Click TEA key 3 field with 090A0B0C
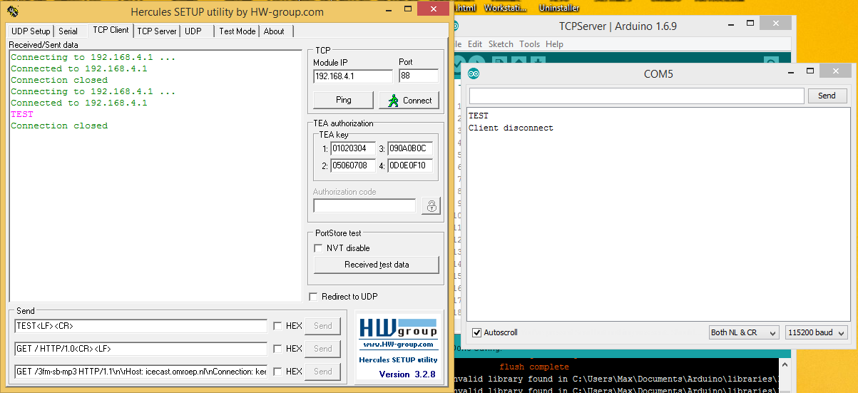858x393 pixels. (x=409, y=149)
